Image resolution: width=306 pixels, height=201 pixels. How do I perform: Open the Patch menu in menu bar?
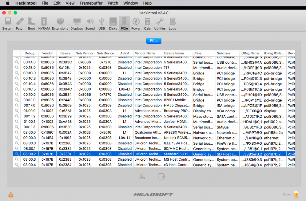(113, 3)
